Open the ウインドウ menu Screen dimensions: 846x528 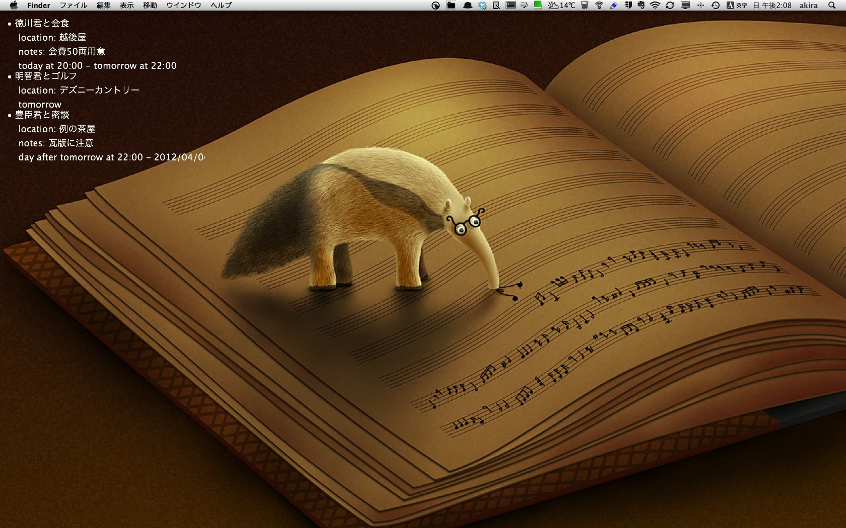(x=184, y=5)
